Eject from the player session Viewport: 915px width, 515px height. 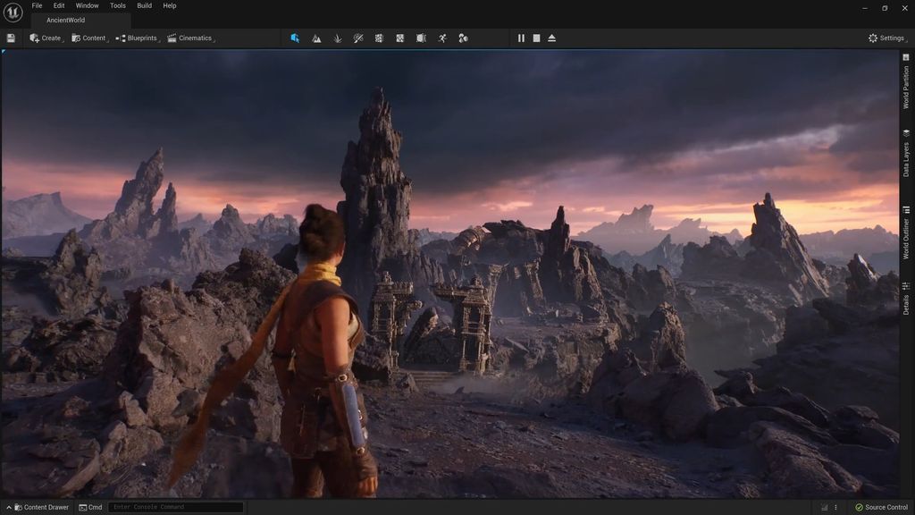[552, 38]
